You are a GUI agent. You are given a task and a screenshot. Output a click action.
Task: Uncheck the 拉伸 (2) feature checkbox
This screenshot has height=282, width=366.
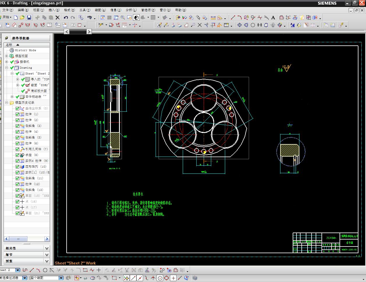17,120
